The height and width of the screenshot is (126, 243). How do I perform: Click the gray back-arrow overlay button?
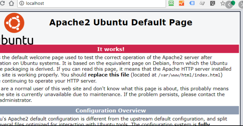tap(229, 5)
